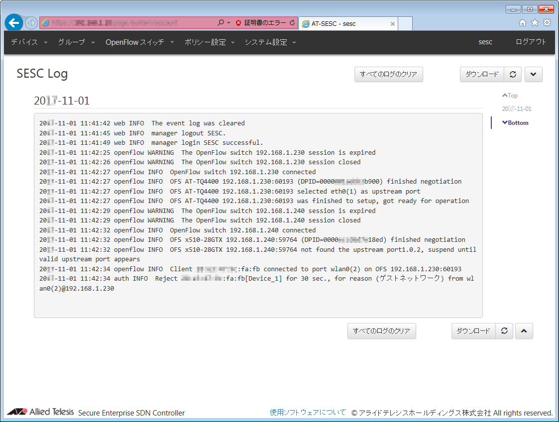Select the AT-SESC - sesc browser tab
This screenshot has width=559, height=422.
(x=348, y=23)
